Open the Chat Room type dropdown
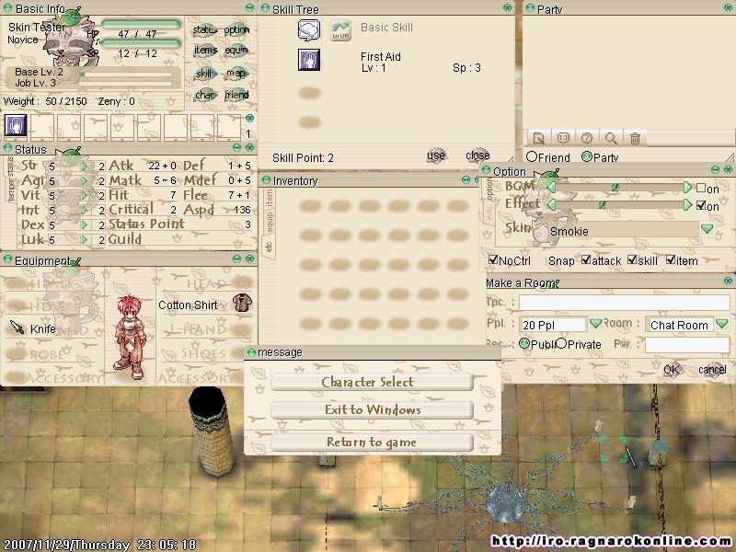This screenshot has height=552, width=736. [x=721, y=324]
